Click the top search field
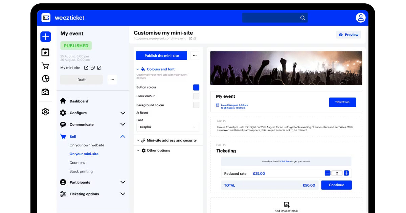Image resolution: width=406 pixels, height=213 pixels. 275,18
